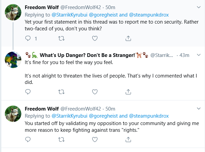The image size is (205, 152).
Task: Retweet the first tweet about con security
Action: click(x=61, y=38)
